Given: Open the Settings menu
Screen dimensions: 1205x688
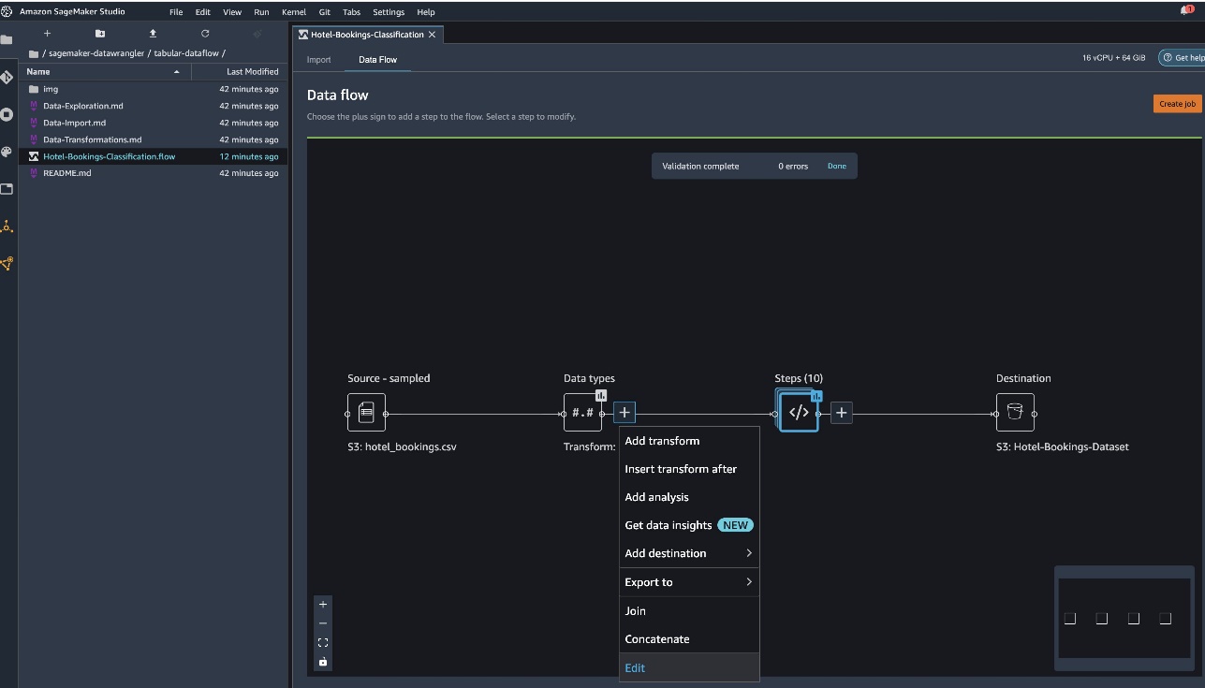Looking at the screenshot, I should [x=389, y=12].
